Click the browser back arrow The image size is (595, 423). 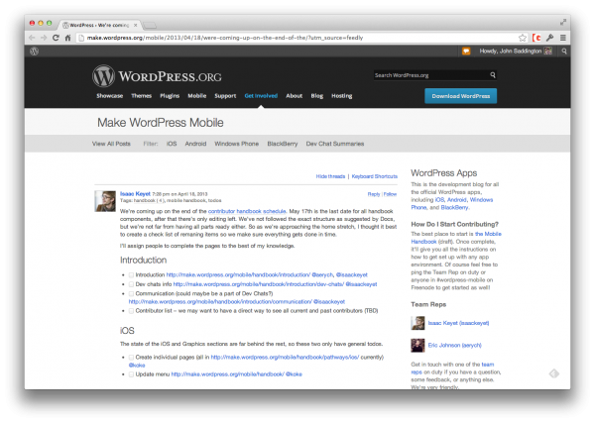coord(32,38)
